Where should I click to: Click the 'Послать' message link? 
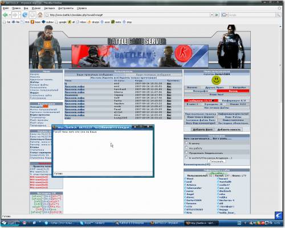[96, 78]
